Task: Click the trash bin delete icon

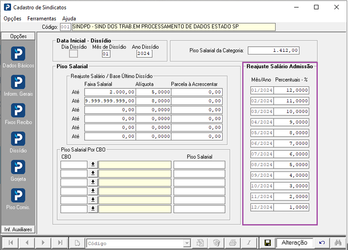Action: pos(216,243)
